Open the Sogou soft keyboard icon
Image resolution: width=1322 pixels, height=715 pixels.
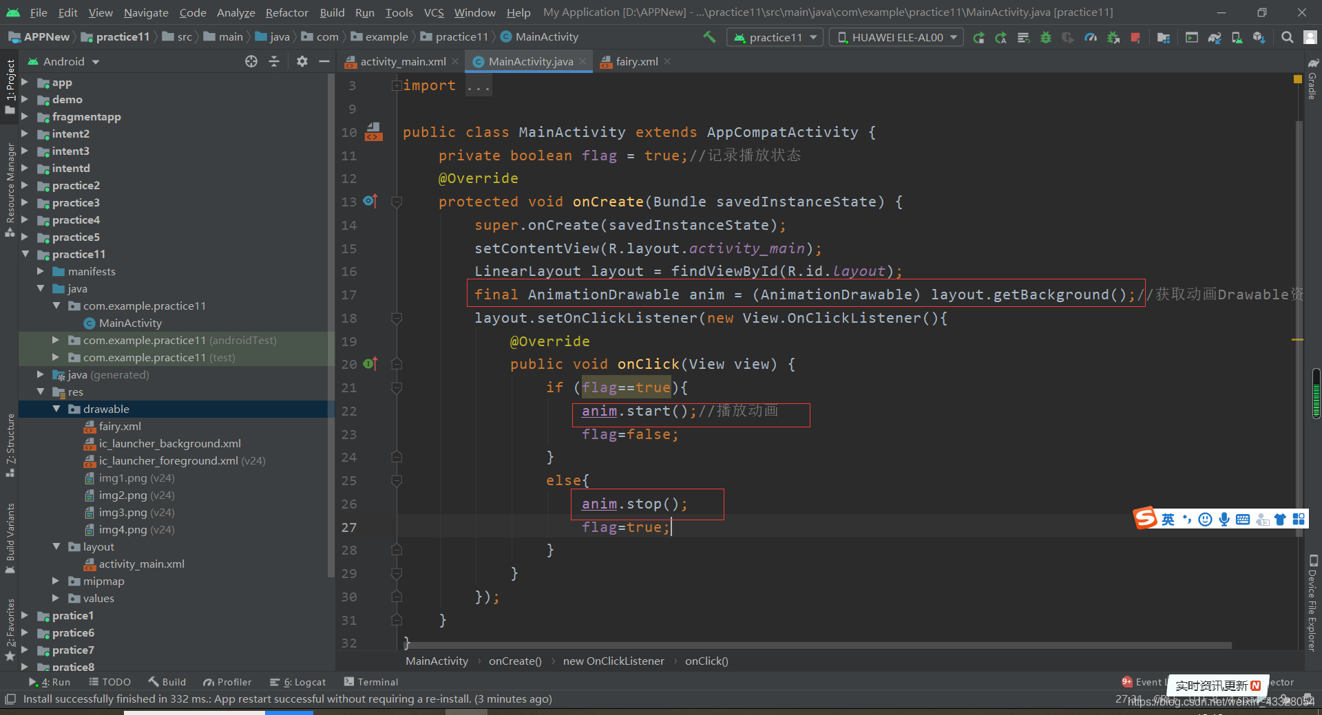[1243, 519]
